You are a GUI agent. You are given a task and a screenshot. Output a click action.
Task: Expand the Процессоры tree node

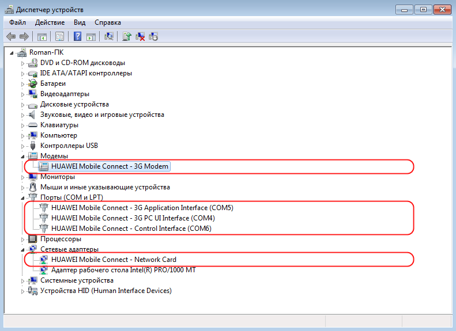click(23, 239)
